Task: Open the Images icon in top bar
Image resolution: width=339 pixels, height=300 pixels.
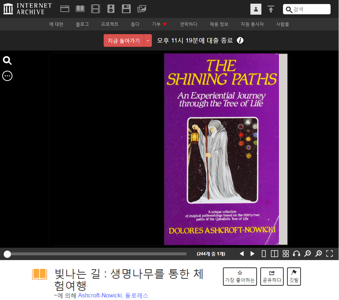Action: point(142,9)
